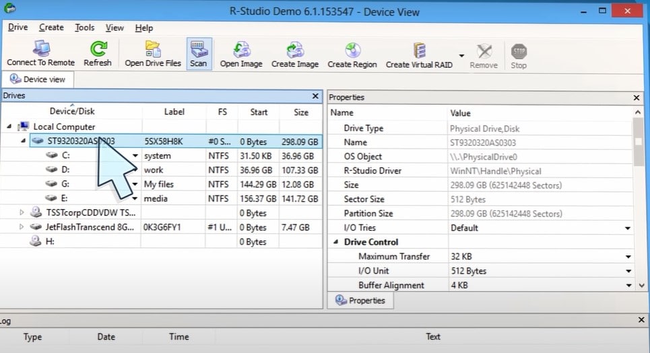Click the Log panel Text column header
Image resolution: width=650 pixels, height=353 pixels.
(x=432, y=336)
